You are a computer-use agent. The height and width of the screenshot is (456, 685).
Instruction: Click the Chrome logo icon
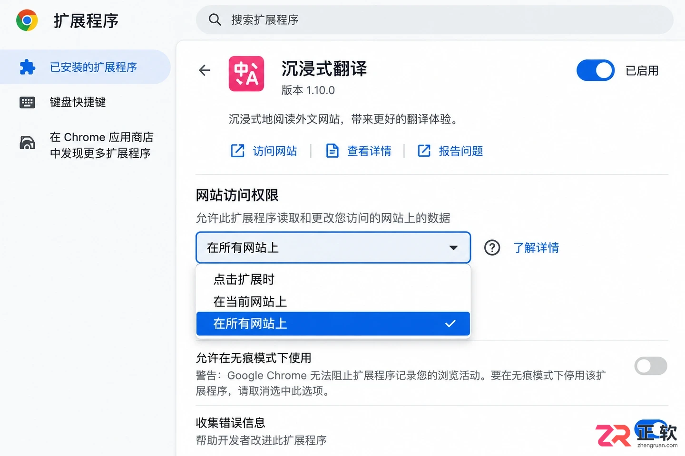(27, 20)
